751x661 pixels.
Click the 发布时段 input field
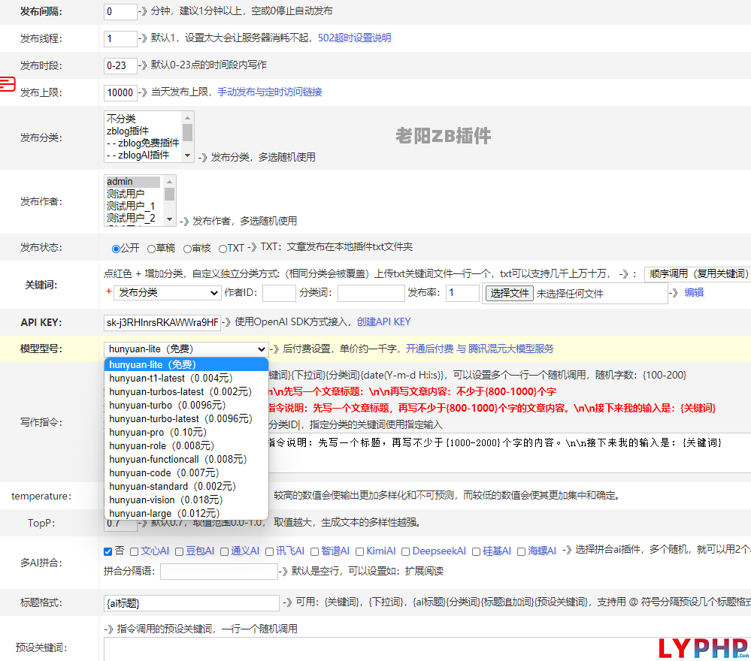point(120,65)
